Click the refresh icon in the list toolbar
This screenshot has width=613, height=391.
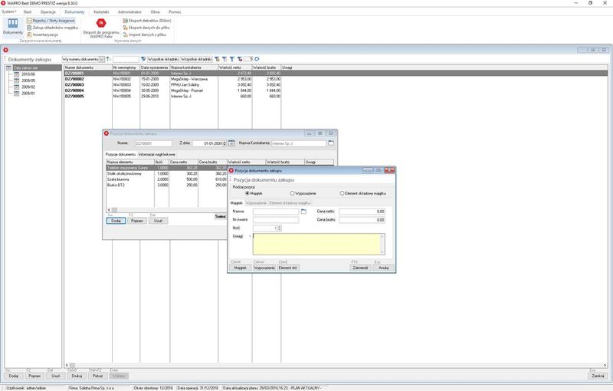click(x=257, y=59)
